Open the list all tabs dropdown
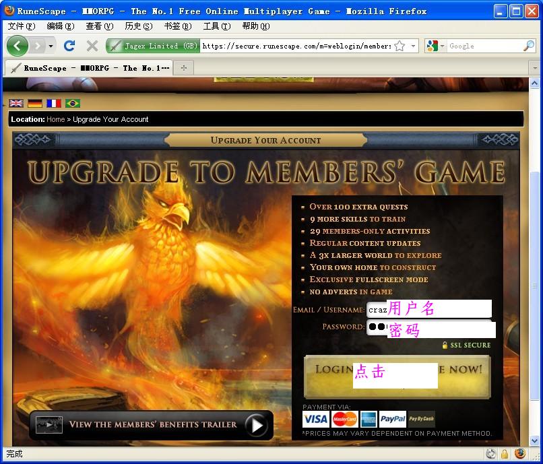The width and height of the screenshot is (543, 464). (x=535, y=68)
